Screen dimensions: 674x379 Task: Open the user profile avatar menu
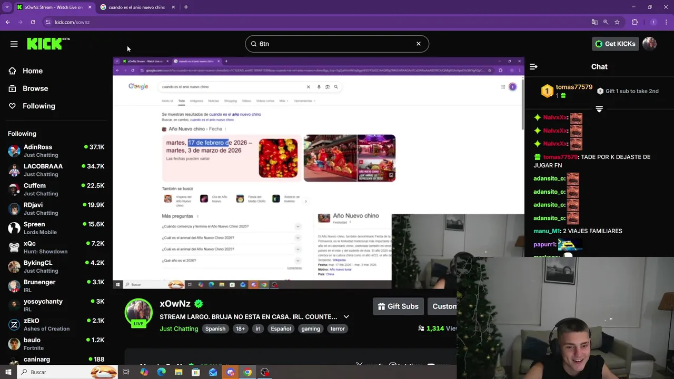[649, 44]
